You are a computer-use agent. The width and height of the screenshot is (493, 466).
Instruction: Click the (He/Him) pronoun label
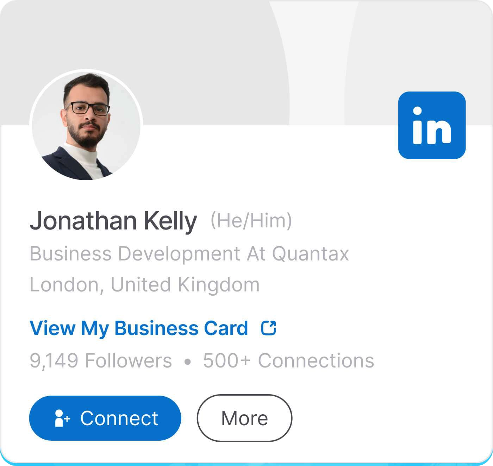coord(251,221)
